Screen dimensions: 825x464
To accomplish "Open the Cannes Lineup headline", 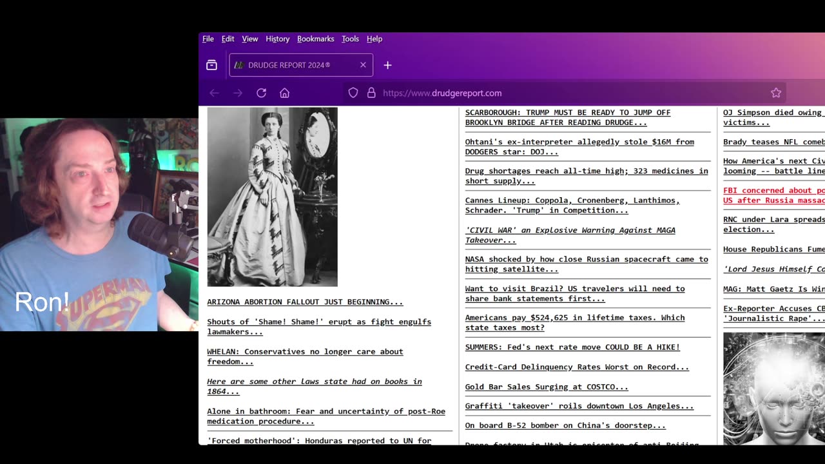I will tap(572, 205).
